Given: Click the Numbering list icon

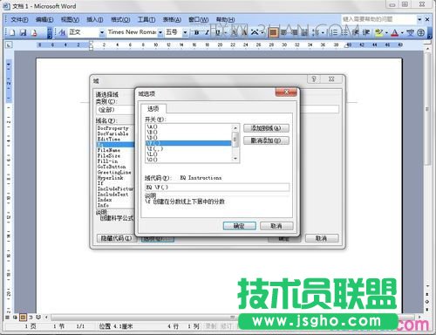Looking at the screenshot, I should coord(335,32).
